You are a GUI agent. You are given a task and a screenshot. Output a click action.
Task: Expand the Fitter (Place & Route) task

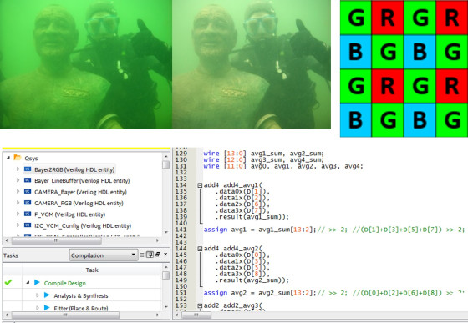(38, 307)
